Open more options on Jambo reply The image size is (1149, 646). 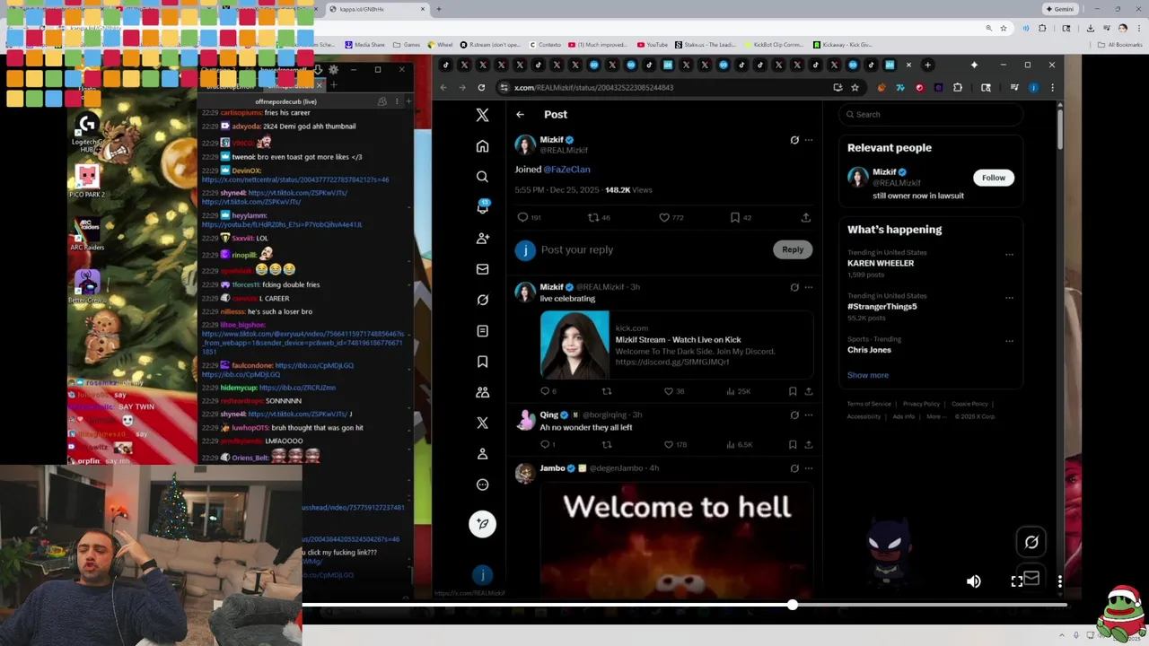click(809, 468)
